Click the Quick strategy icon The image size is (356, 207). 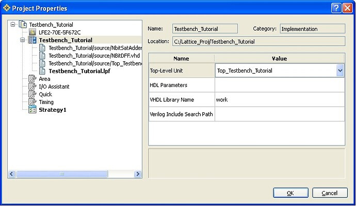pos(32,94)
